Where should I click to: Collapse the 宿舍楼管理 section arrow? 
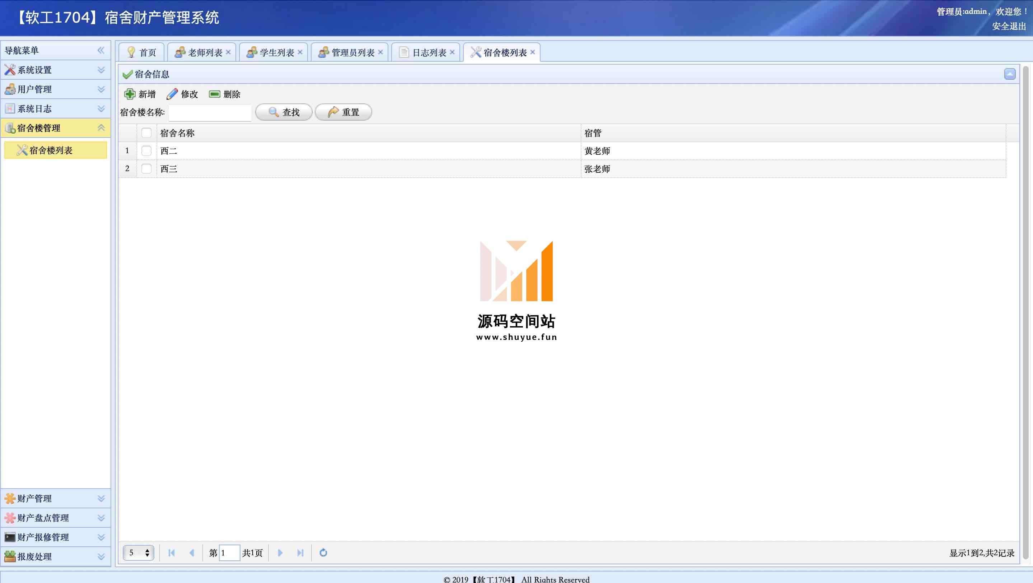[101, 128]
